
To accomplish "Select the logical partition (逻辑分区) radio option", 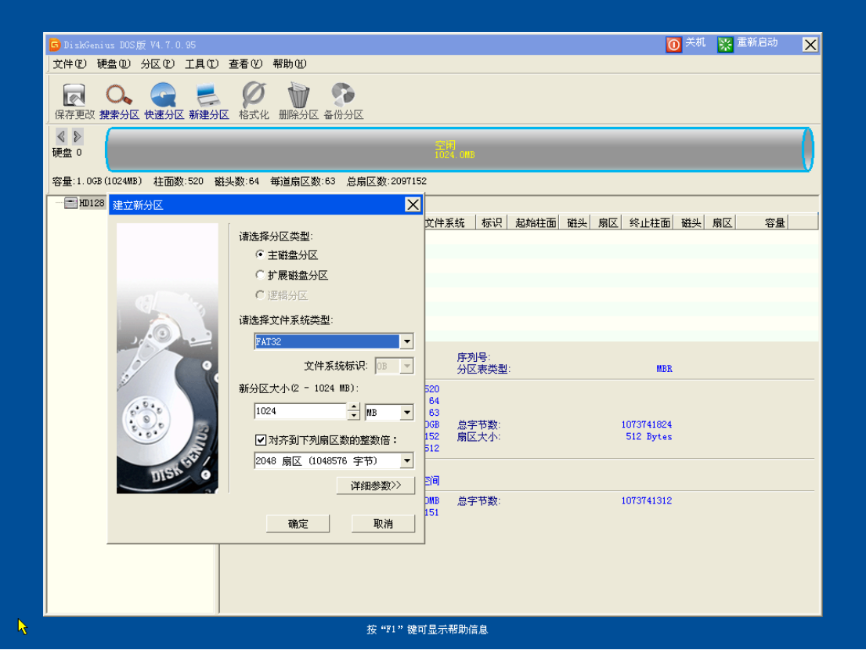I will pos(260,295).
